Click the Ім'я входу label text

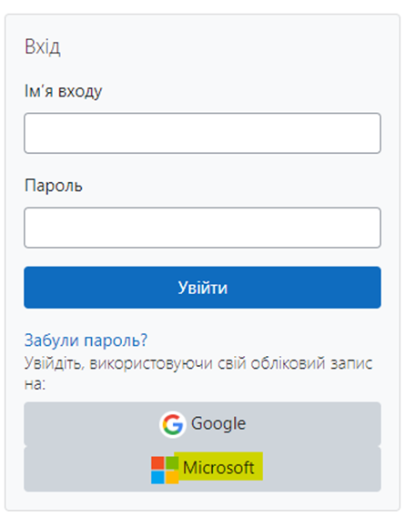pyautogui.click(x=64, y=91)
